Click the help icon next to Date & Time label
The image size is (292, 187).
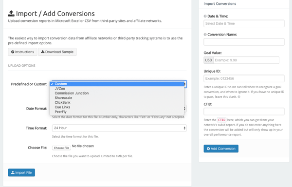[x=205, y=16]
